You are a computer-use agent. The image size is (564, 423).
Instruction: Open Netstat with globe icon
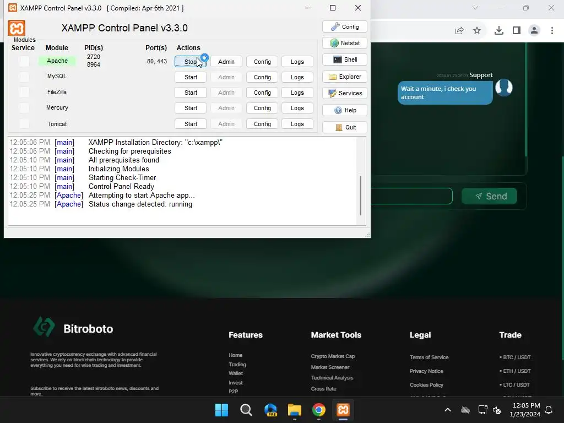coord(345,43)
